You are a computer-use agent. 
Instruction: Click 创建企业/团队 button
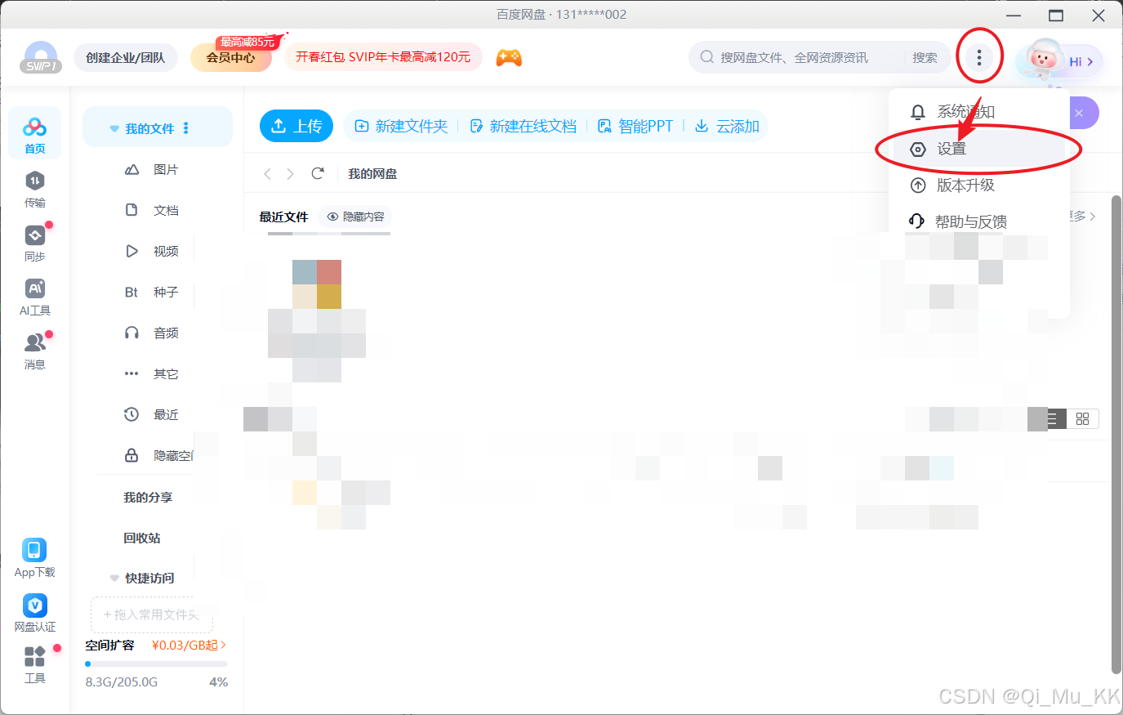(x=126, y=57)
